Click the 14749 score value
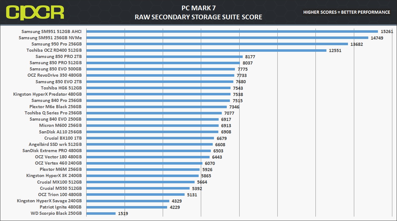The height and width of the screenshot is (221, 397). 377,38
